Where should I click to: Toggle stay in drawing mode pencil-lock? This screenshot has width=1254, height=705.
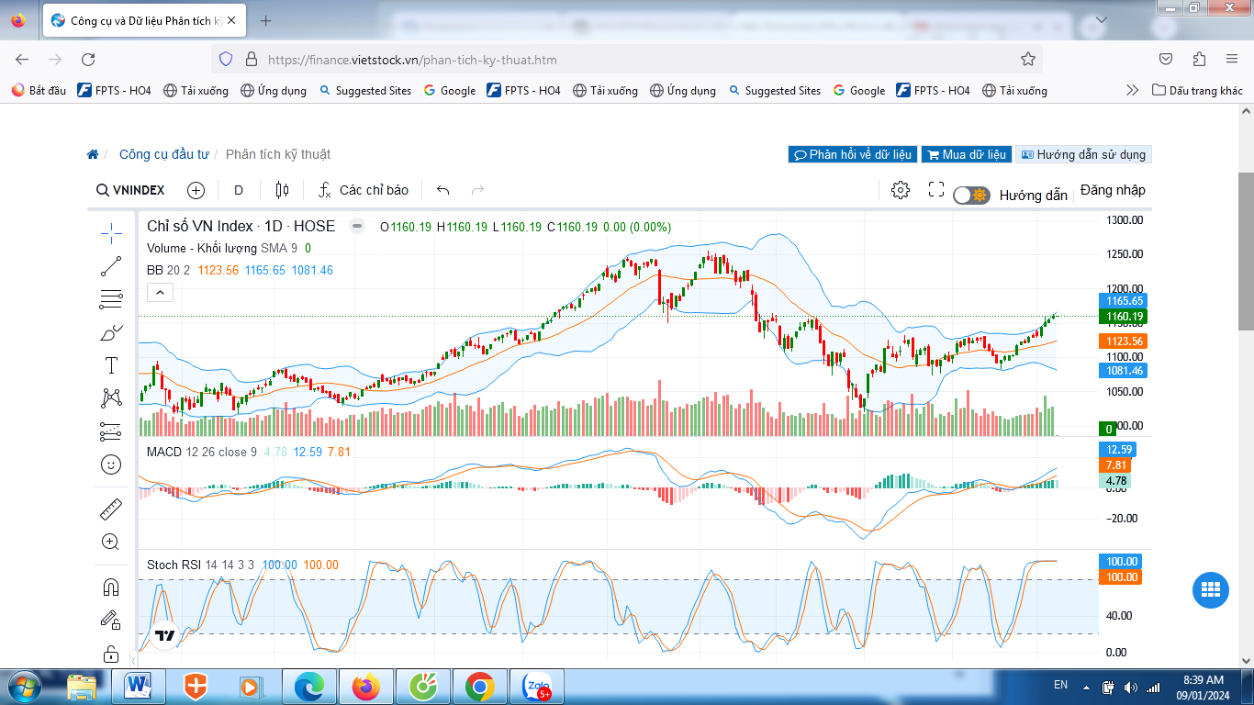click(x=111, y=620)
